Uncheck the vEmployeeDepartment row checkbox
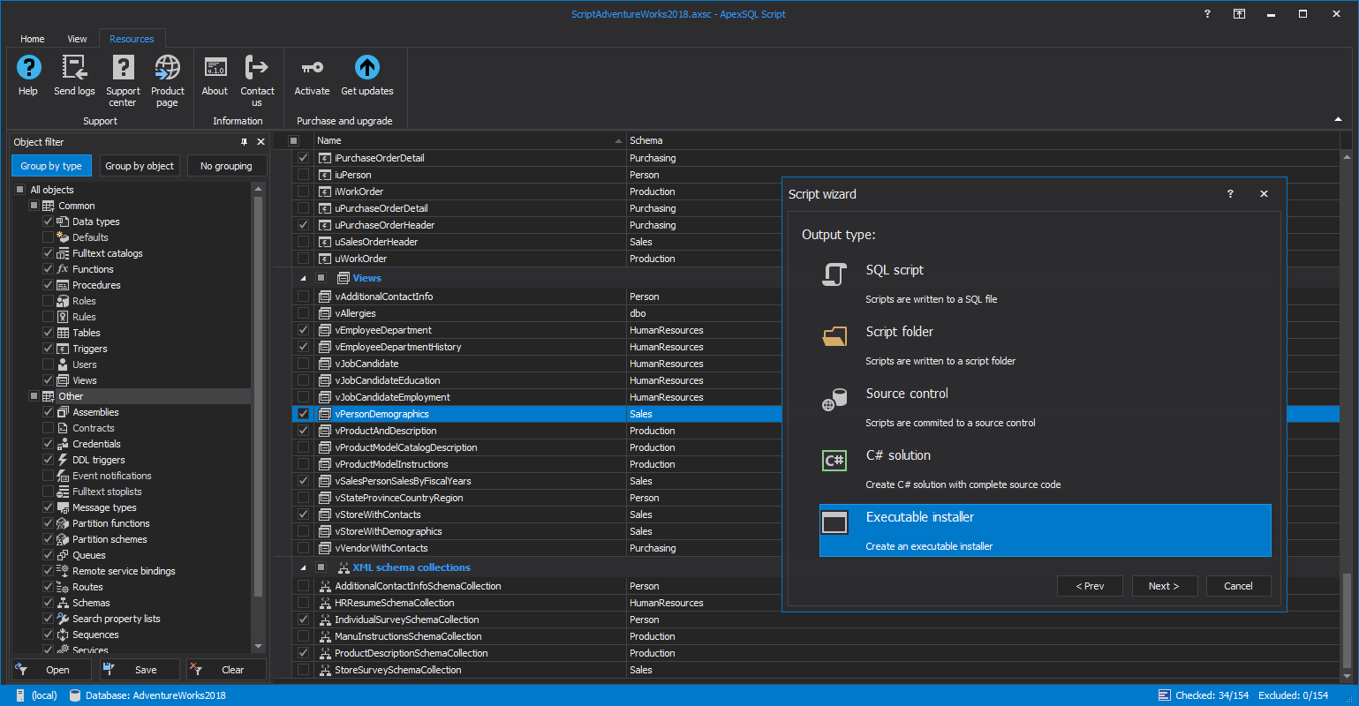 click(x=303, y=330)
